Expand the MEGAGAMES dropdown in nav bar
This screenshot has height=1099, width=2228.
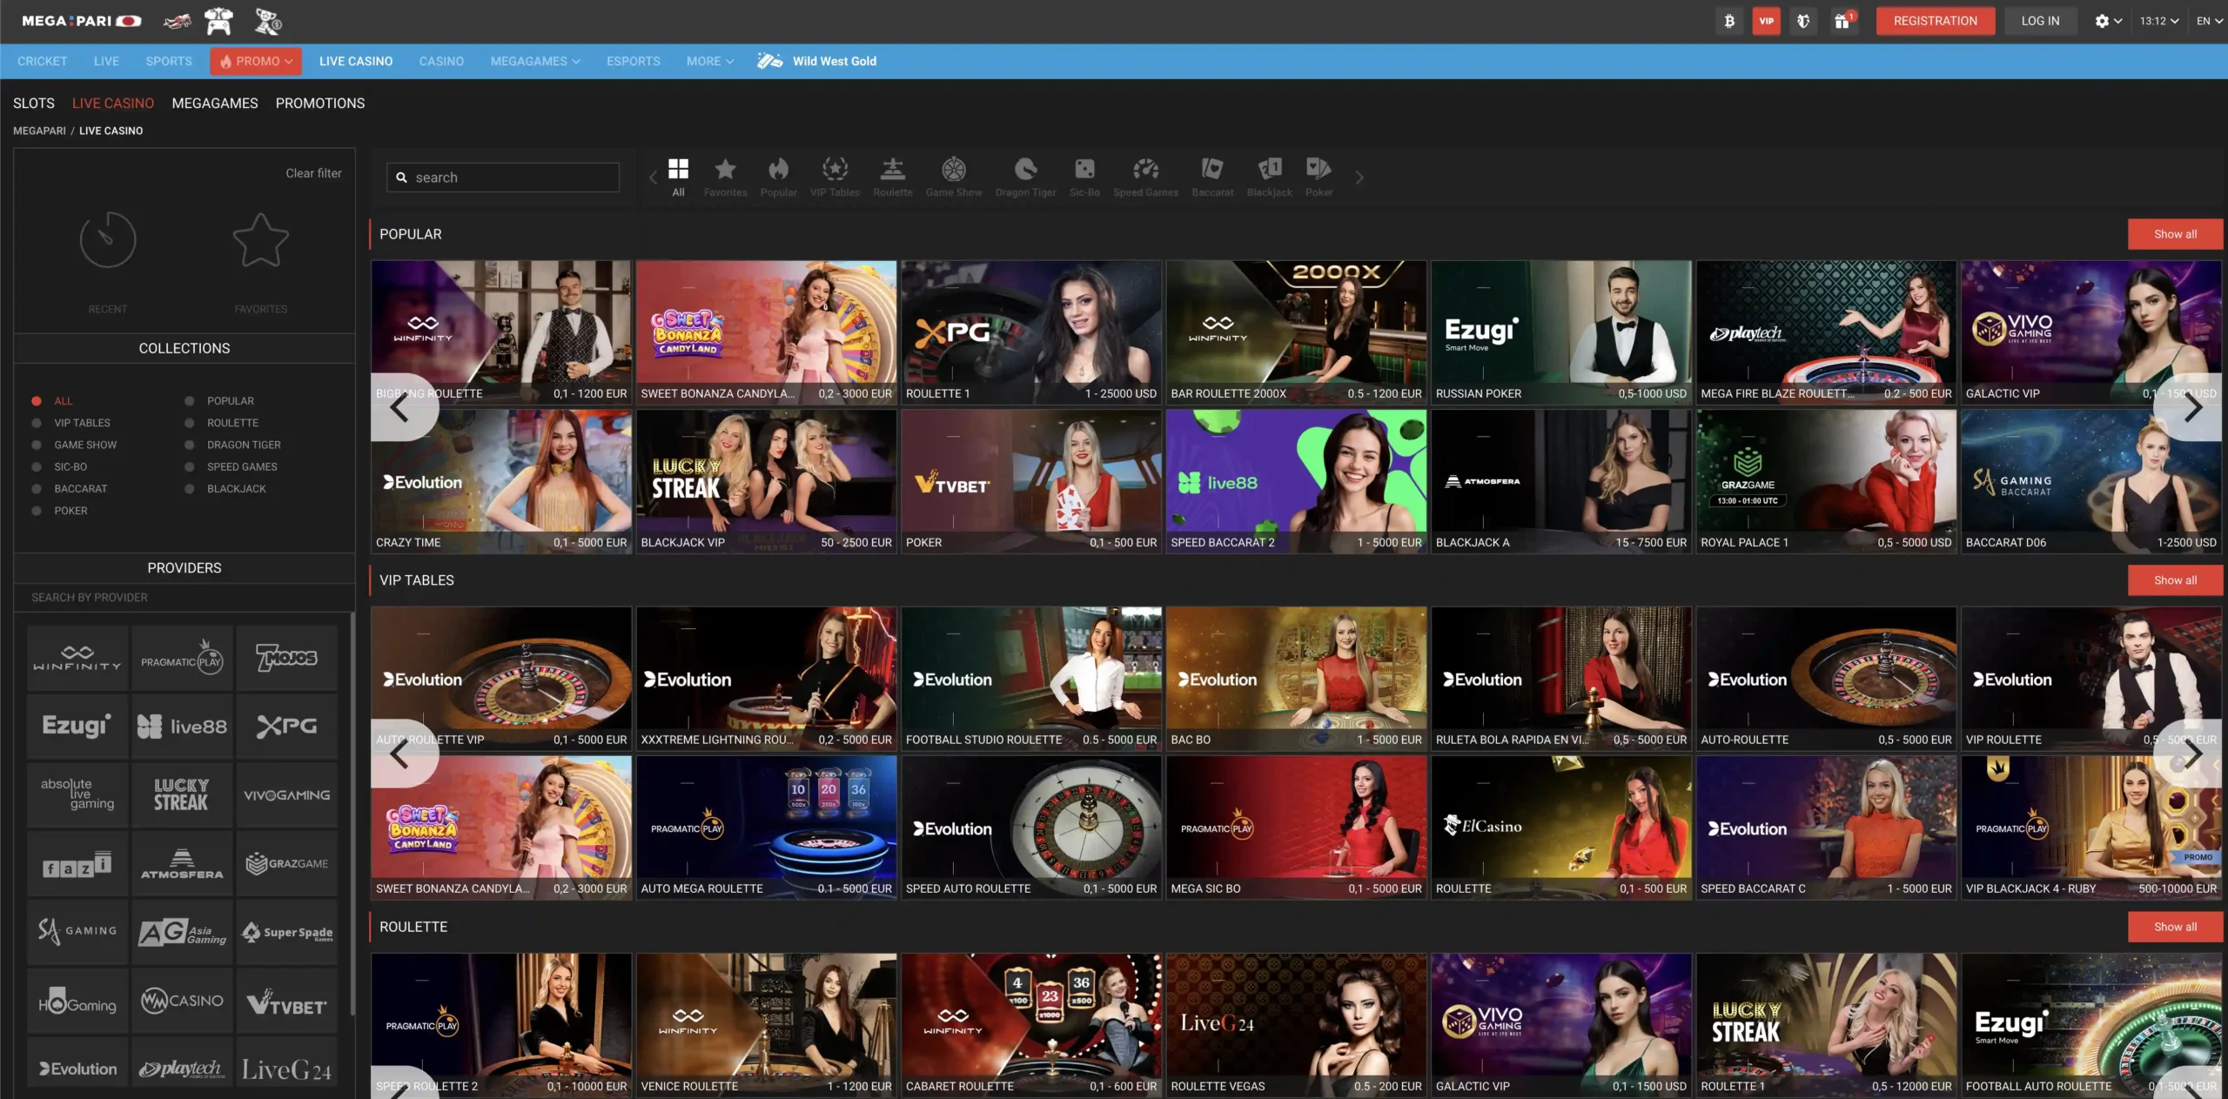534,61
